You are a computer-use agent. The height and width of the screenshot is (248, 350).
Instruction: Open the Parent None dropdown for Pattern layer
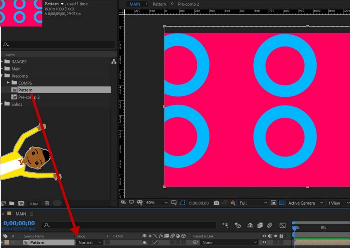coord(230,242)
